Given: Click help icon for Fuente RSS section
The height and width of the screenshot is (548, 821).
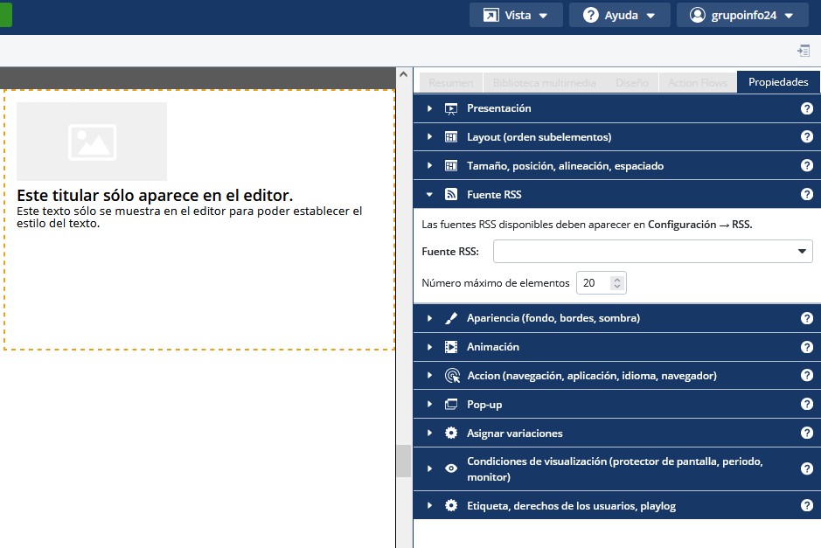Looking at the screenshot, I should [807, 195].
